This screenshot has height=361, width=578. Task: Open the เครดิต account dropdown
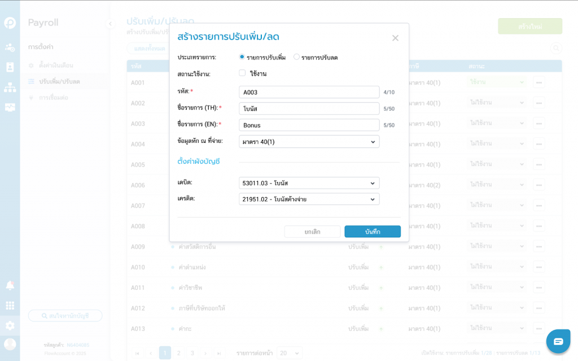[x=309, y=199]
